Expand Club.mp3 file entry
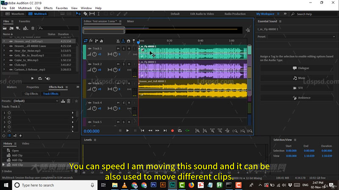 click(4, 65)
